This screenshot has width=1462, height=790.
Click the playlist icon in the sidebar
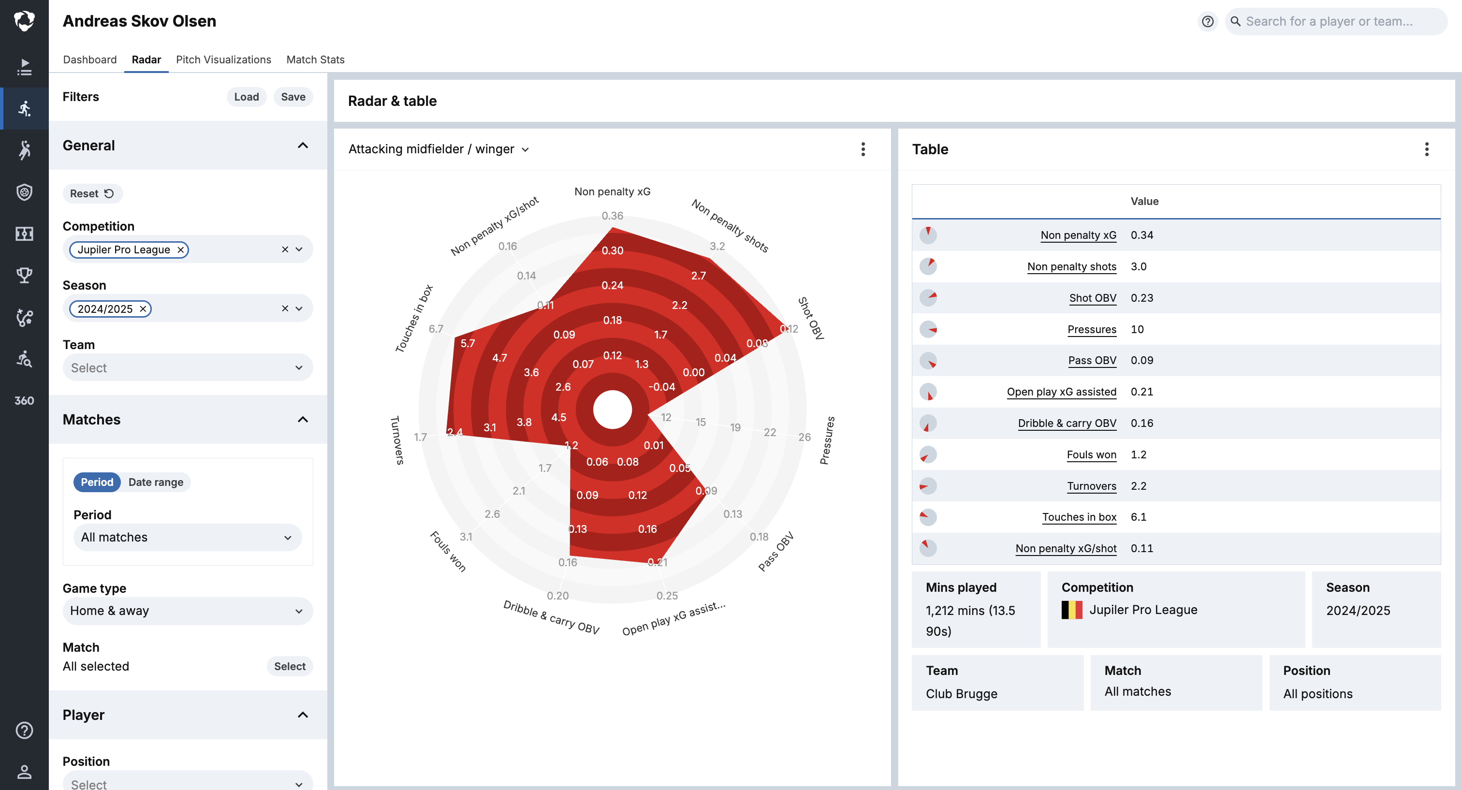click(24, 67)
